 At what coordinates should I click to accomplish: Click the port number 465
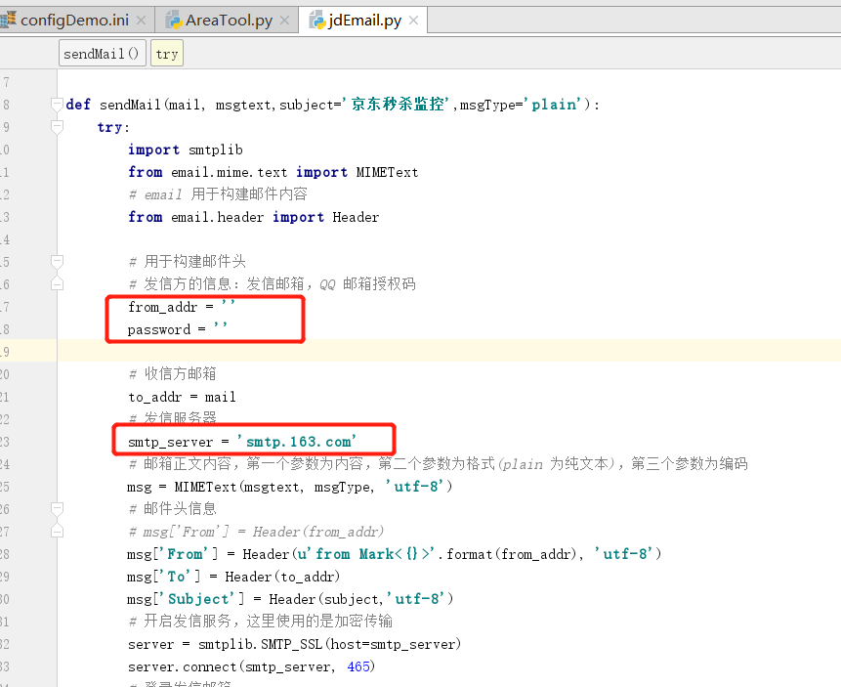358,666
